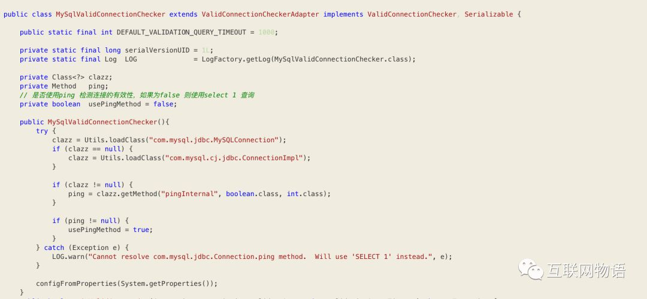647x299 pixels.
Task: Click the usePingMethod = false declaration
Action: pos(132,104)
